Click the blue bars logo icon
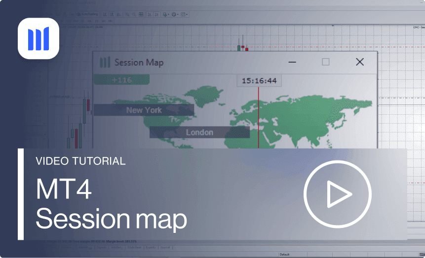The image size is (425, 258). [x=39, y=39]
